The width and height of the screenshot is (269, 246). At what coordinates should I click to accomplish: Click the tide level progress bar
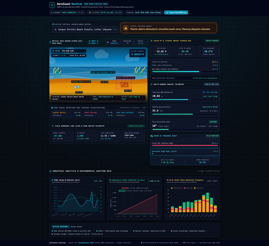185,100
